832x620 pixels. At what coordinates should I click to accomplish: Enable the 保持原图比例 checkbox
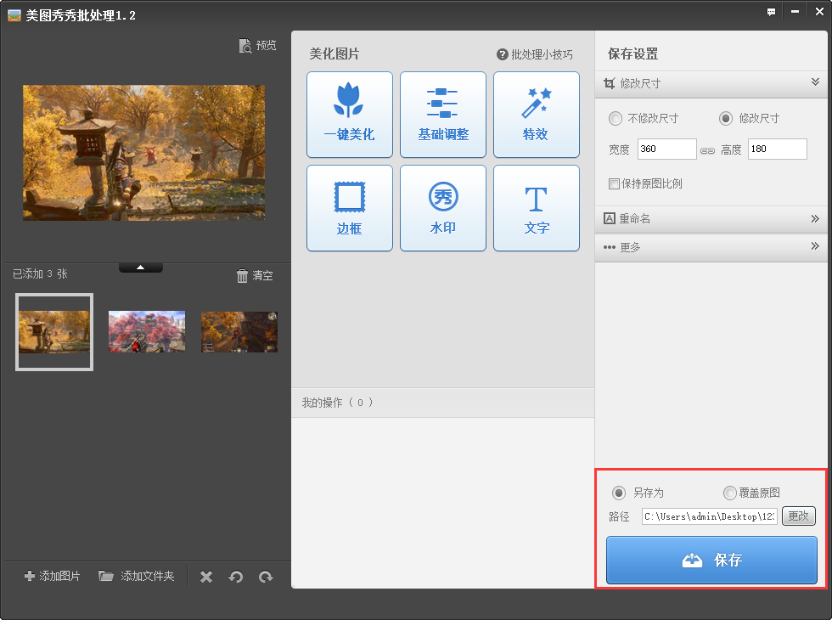(x=614, y=183)
